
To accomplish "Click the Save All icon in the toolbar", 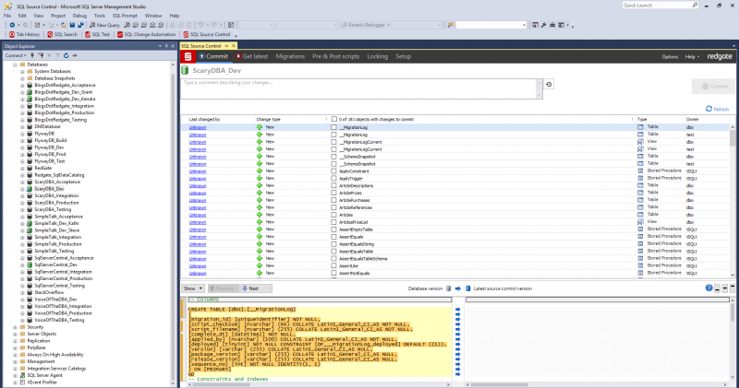I will coord(80,25).
